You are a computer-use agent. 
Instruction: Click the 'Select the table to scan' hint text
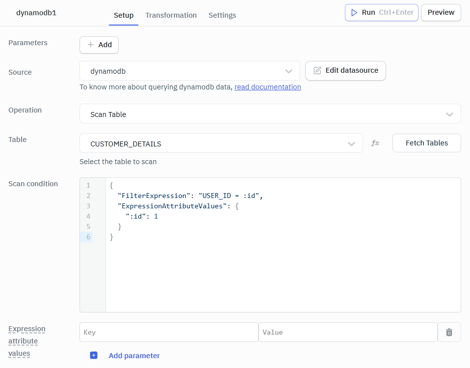(118, 162)
